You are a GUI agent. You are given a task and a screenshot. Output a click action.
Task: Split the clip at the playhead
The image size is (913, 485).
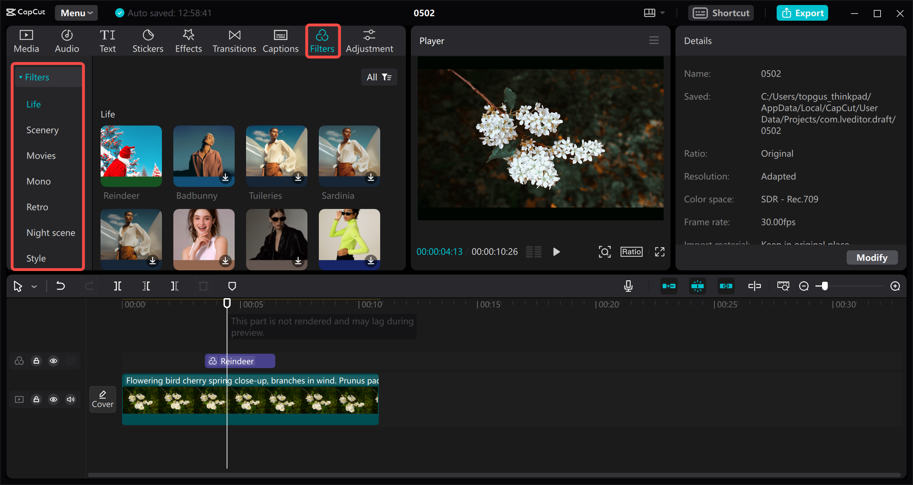[117, 286]
